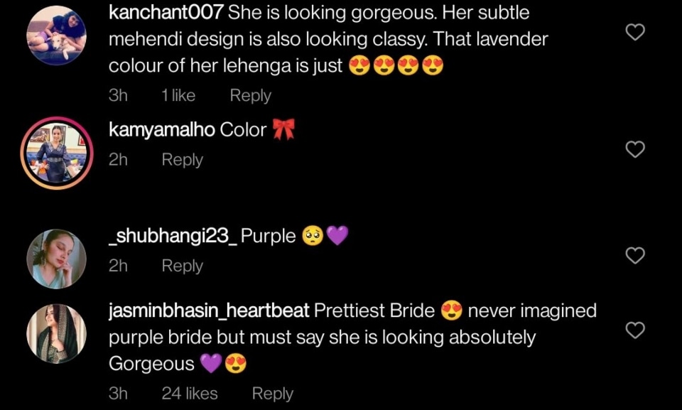
Task: Open jasminbhasin_heartbeat's profile photo
Action: click(57, 333)
